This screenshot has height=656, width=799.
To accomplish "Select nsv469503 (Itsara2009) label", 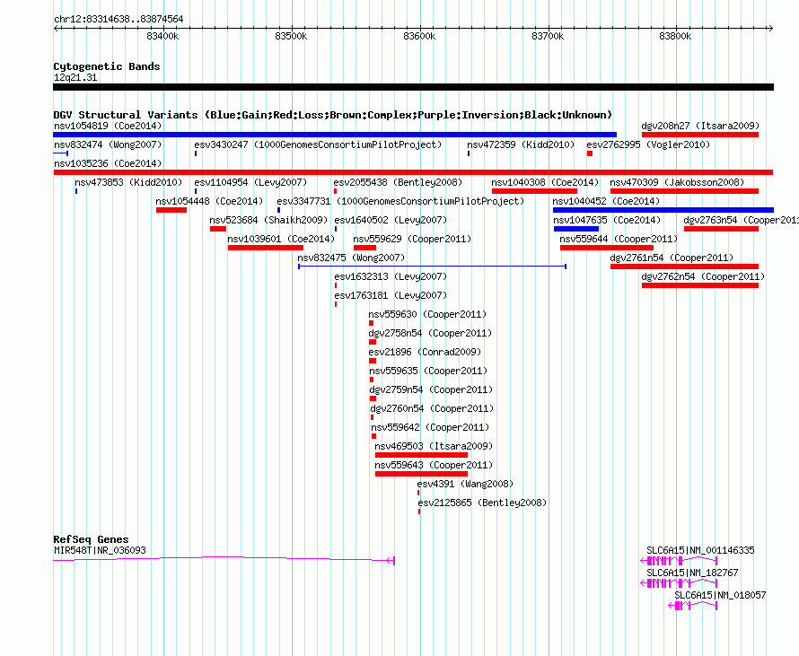I will [434, 446].
